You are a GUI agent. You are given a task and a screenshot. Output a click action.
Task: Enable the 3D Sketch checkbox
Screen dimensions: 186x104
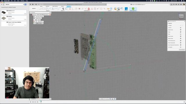tap(180, 47)
